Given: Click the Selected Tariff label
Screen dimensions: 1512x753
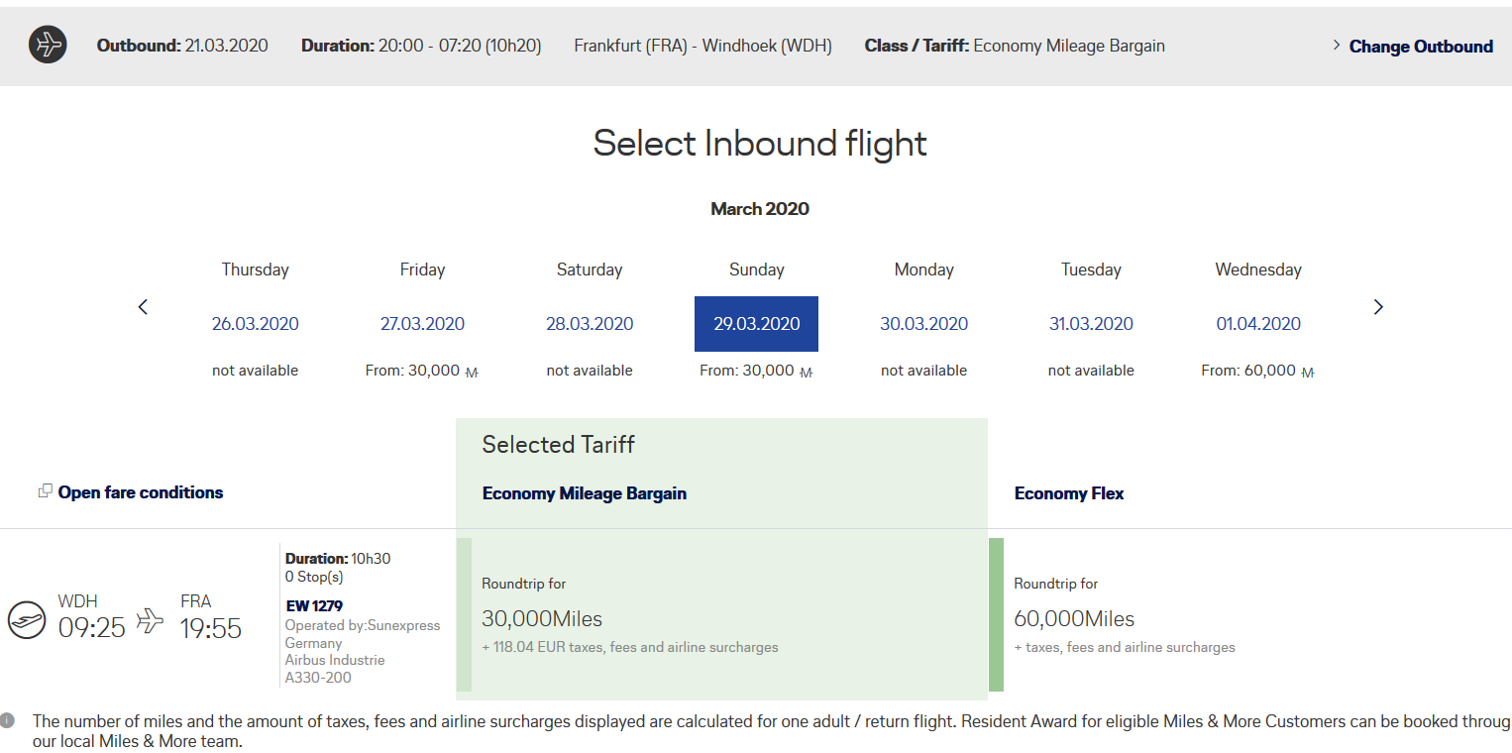Looking at the screenshot, I should tap(558, 445).
